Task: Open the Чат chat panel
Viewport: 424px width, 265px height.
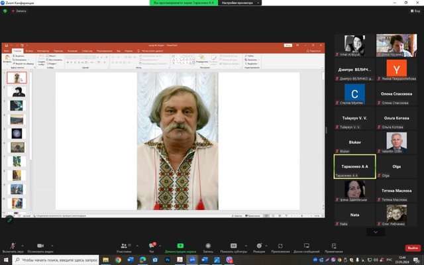Action: 152,246
